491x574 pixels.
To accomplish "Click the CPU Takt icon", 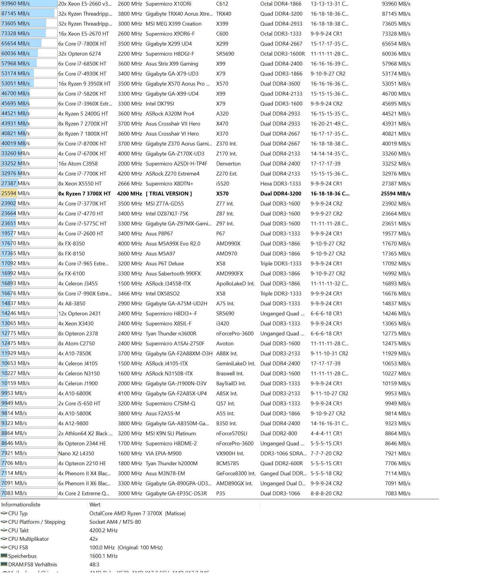I will point(4,530).
